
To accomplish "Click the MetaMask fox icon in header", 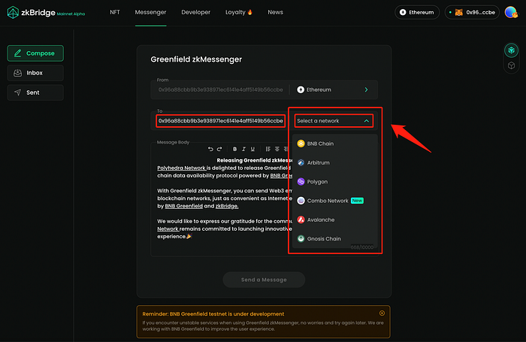I will pyautogui.click(x=458, y=13).
